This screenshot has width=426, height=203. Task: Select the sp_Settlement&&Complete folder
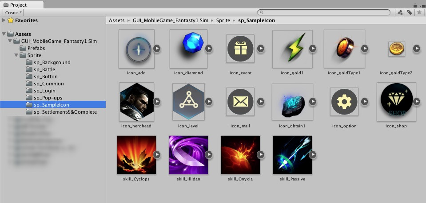61,112
